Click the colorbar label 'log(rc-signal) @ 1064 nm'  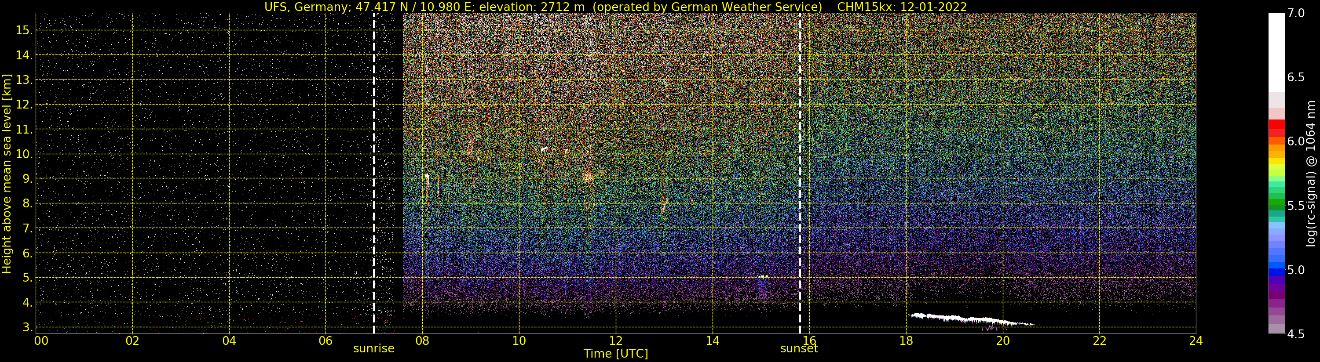(1310, 173)
